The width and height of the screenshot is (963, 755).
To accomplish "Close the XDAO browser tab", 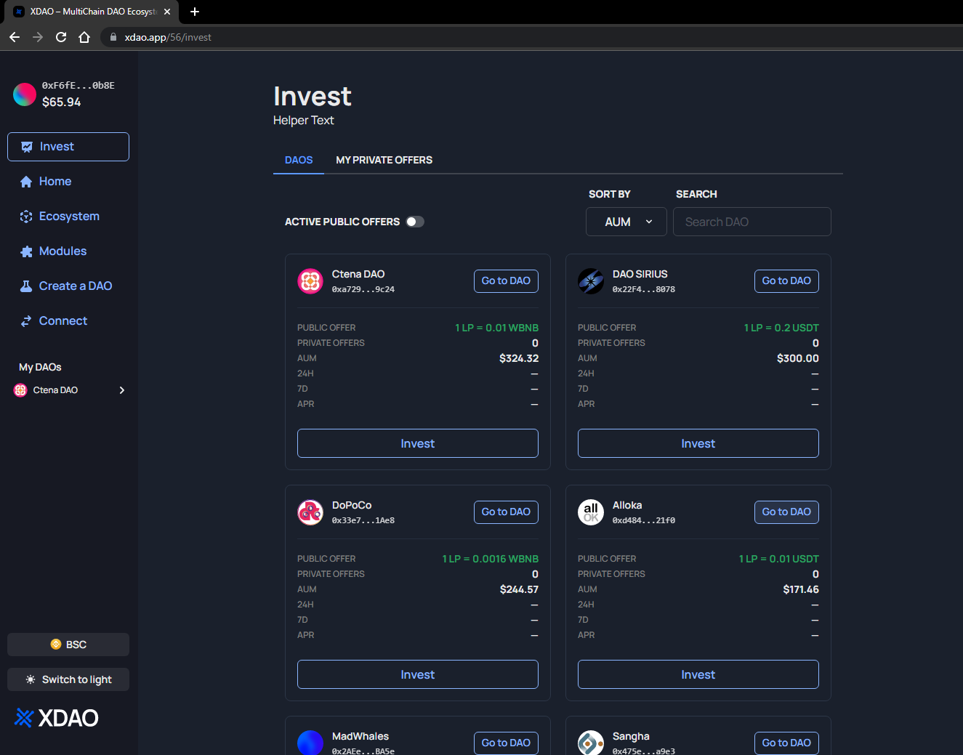I will click(167, 12).
